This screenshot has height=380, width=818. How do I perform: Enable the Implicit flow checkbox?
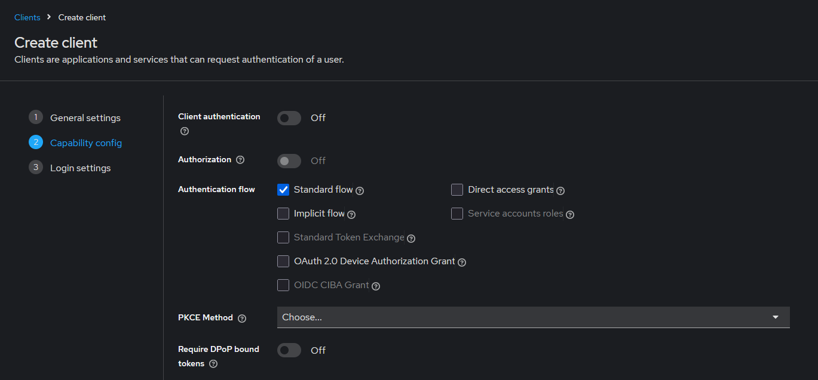pos(283,214)
